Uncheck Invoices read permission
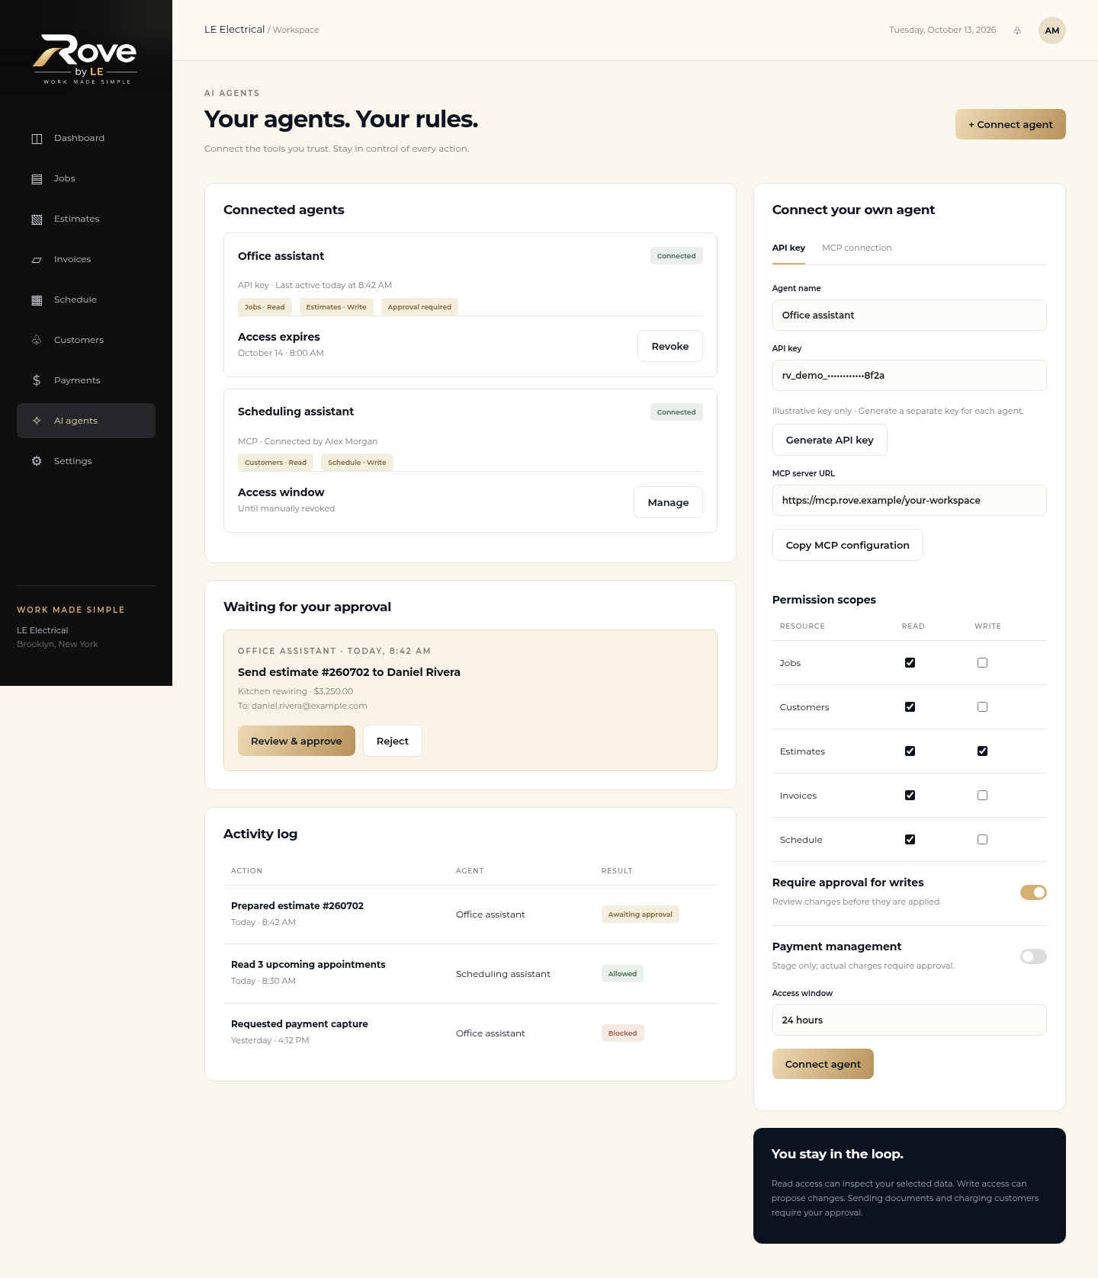This screenshot has height=1278, width=1098. [910, 796]
